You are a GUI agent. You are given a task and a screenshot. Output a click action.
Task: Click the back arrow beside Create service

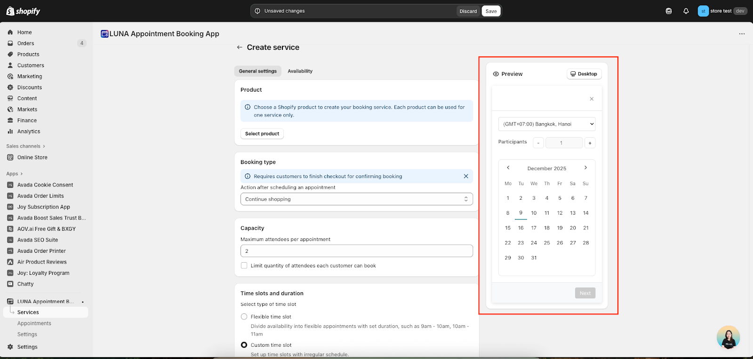tap(240, 47)
